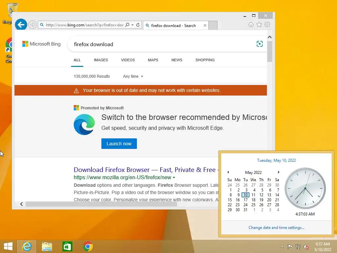Click the Promoted by Microsoft label
Viewport: 337px width, 253px height.
click(x=102, y=108)
